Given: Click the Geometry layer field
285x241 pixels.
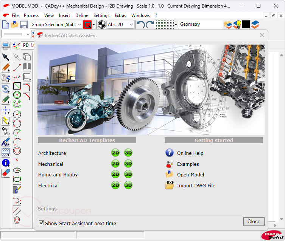Looking at the screenshot, I should click(201, 25).
